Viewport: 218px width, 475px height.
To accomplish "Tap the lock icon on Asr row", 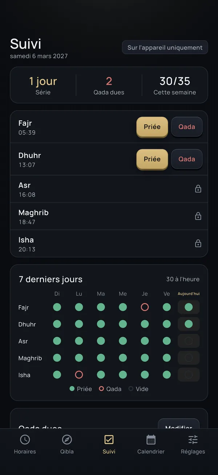I will point(198,189).
